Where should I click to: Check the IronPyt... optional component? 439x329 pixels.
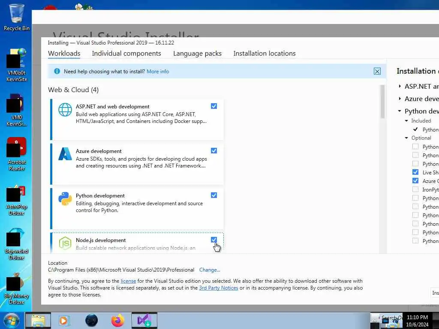coord(415,189)
